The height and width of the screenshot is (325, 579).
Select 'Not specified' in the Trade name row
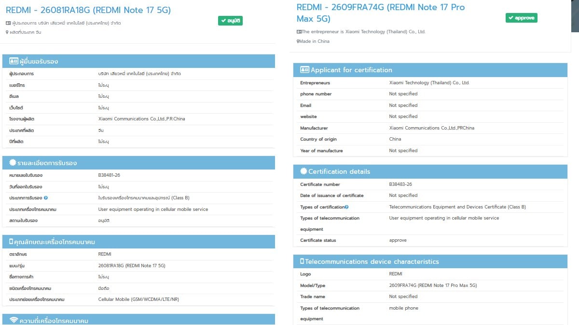point(403,297)
